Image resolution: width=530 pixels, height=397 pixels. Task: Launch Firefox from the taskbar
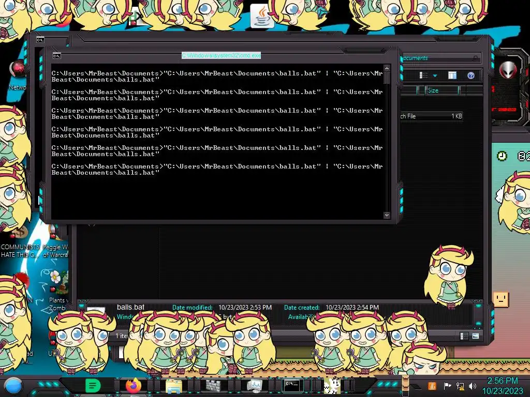point(133,385)
